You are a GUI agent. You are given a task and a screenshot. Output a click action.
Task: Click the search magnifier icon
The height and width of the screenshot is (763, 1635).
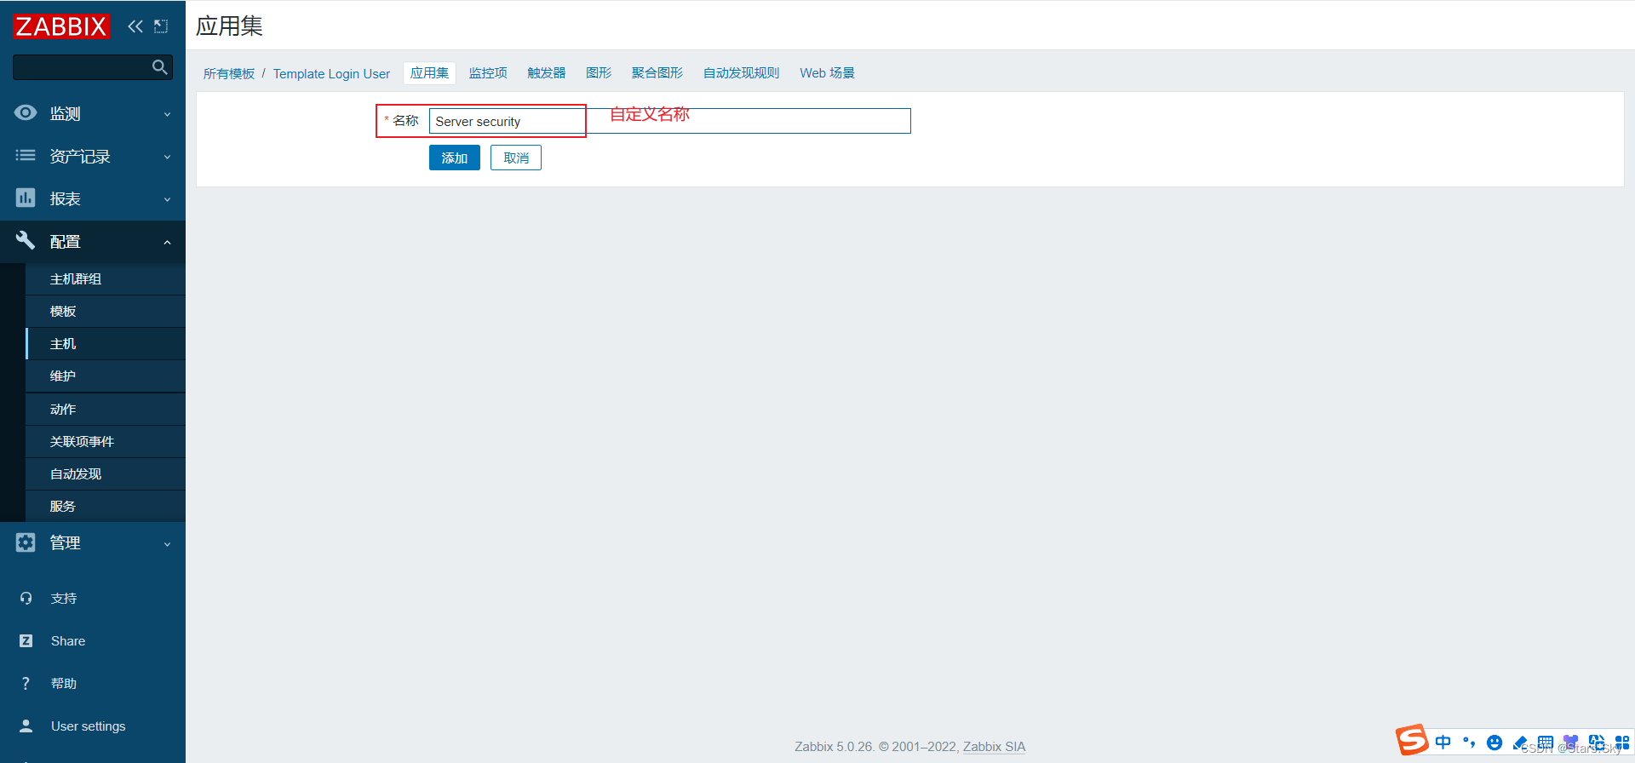coord(159,67)
